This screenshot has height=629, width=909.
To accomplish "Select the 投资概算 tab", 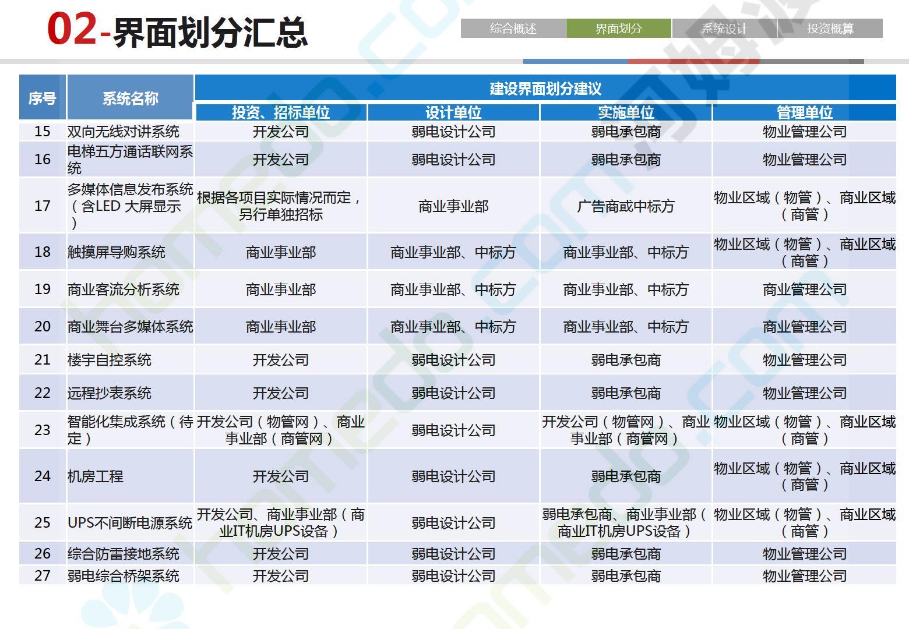I will (x=830, y=29).
